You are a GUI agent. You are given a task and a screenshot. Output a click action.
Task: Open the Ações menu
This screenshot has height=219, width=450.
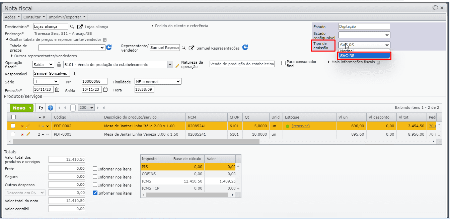(12, 17)
